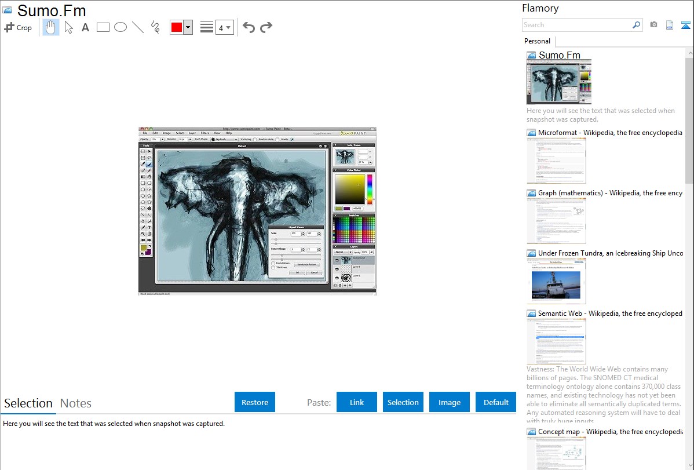
Task: Open the Sumo.Fm snapshot thumbnail in sidebar
Action: (559, 82)
